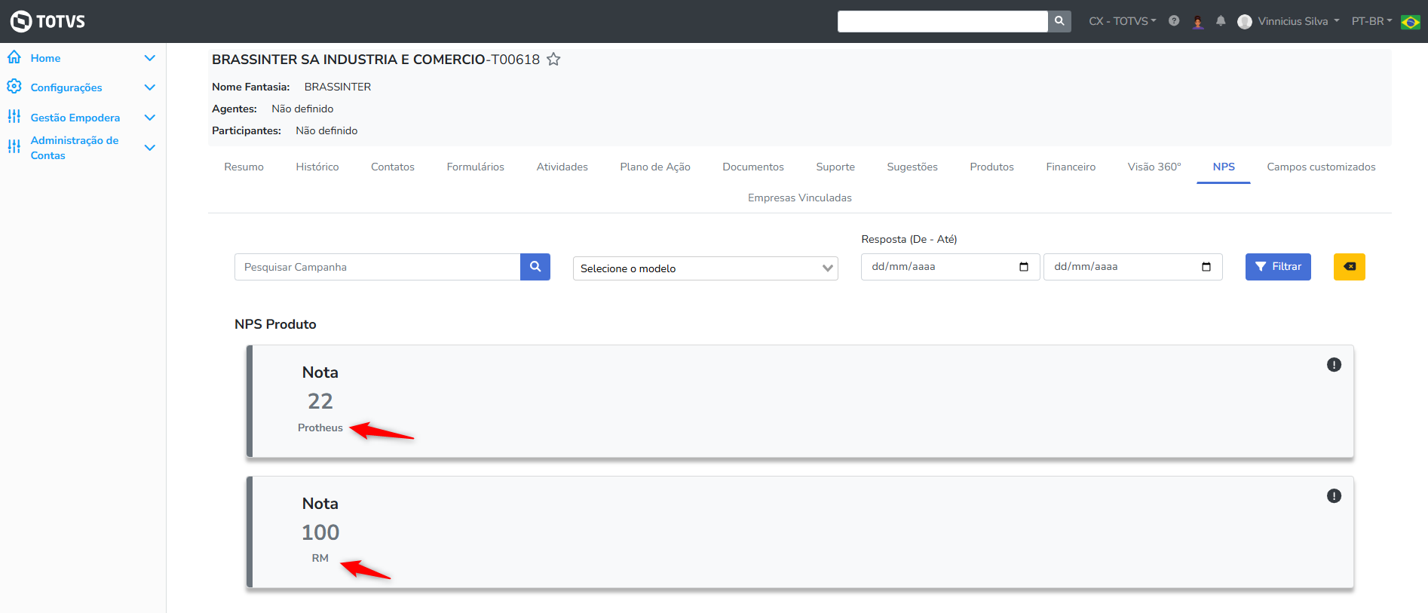Click the support agent avatar icon
Viewport: 1428px width, 613px height.
pos(1198,21)
